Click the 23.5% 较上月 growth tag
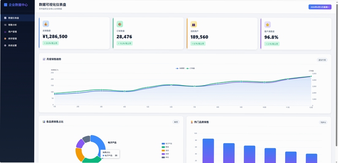338x163 pixels. point(51,43)
